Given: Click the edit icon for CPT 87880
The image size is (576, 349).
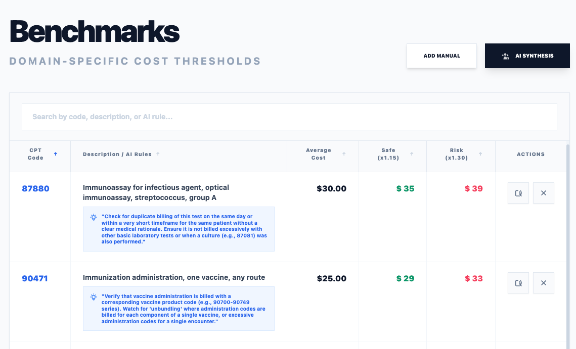Looking at the screenshot, I should tap(518, 193).
